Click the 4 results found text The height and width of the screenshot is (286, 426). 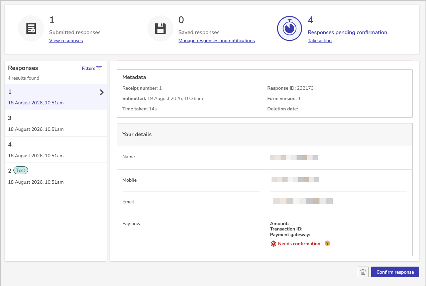tap(23, 78)
